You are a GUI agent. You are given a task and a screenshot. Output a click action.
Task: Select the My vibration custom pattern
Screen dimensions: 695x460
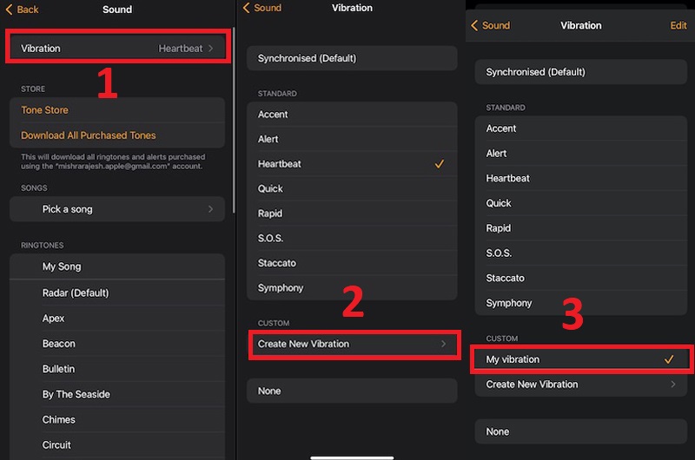[x=513, y=359]
